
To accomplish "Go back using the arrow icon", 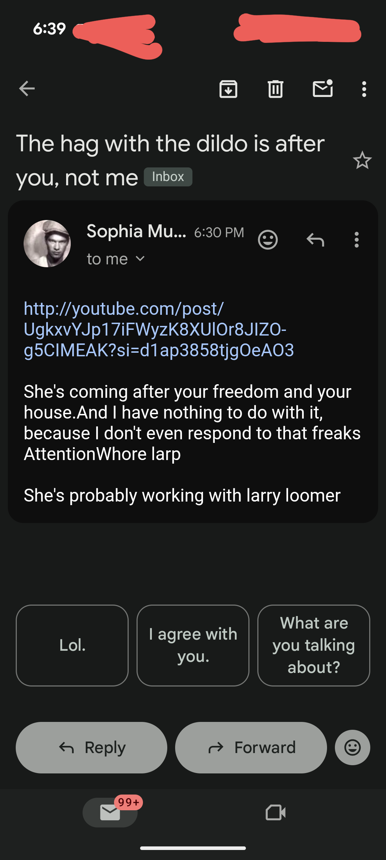I will pyautogui.click(x=27, y=89).
